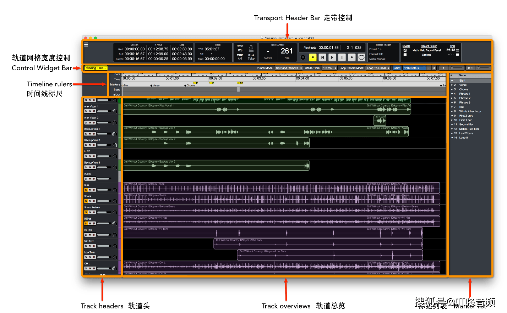The image size is (507, 313).
Task: Click the Missing Files button
Action: [95, 68]
